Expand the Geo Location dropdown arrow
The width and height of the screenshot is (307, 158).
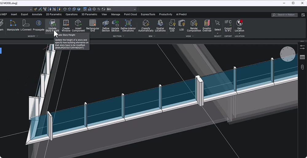click(x=239, y=33)
